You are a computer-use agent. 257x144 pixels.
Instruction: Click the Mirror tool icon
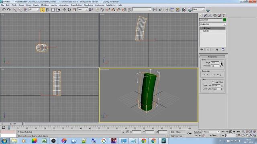tap(155, 10)
